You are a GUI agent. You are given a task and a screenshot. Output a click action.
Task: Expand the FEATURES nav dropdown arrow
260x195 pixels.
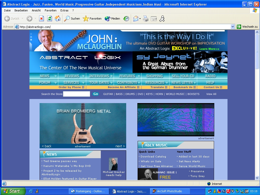point(139,76)
